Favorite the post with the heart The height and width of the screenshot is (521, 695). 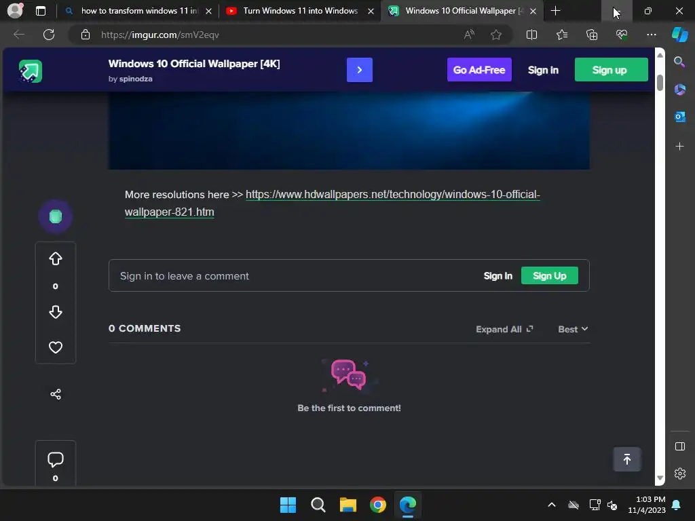coord(56,347)
